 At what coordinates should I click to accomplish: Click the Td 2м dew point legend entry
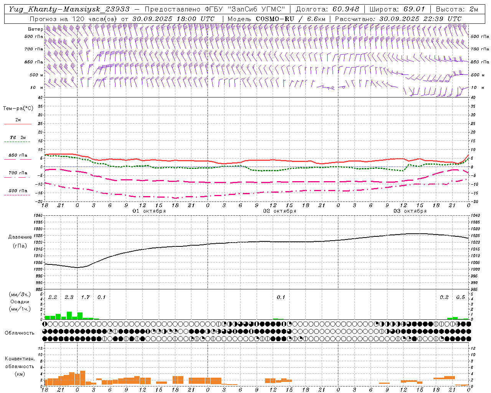pyautogui.click(x=18, y=137)
